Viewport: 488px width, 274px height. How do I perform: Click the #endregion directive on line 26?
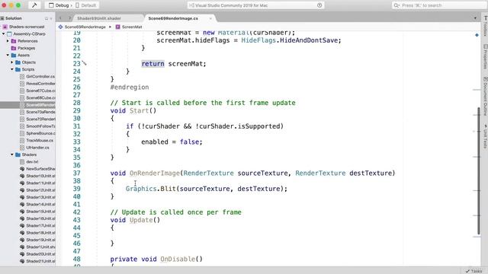(130, 88)
